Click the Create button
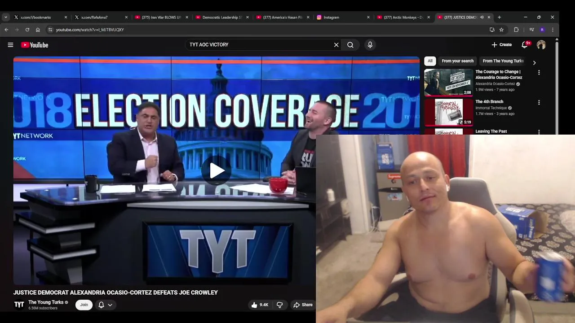This screenshot has height=323, width=575. pyautogui.click(x=502, y=45)
